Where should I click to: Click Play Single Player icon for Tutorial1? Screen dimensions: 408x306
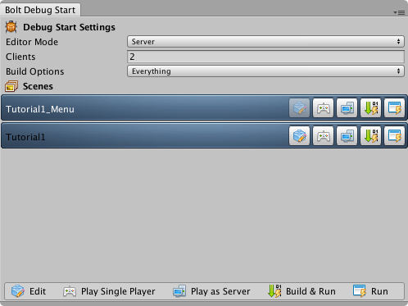pyautogui.click(x=323, y=135)
